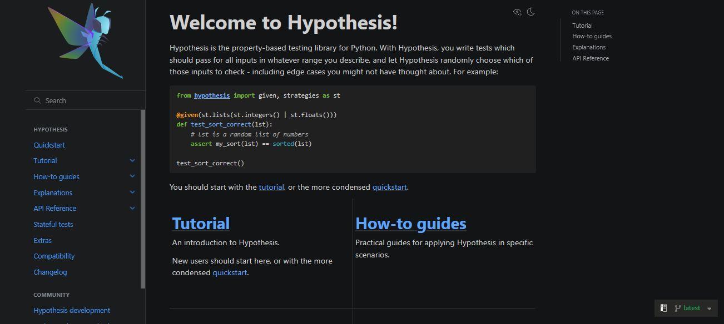Jump to Explanations in On This Page

[x=589, y=47]
